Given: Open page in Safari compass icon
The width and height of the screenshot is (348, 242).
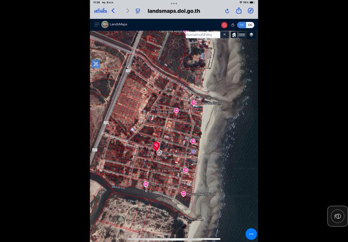Looking at the screenshot, I should (x=250, y=11).
